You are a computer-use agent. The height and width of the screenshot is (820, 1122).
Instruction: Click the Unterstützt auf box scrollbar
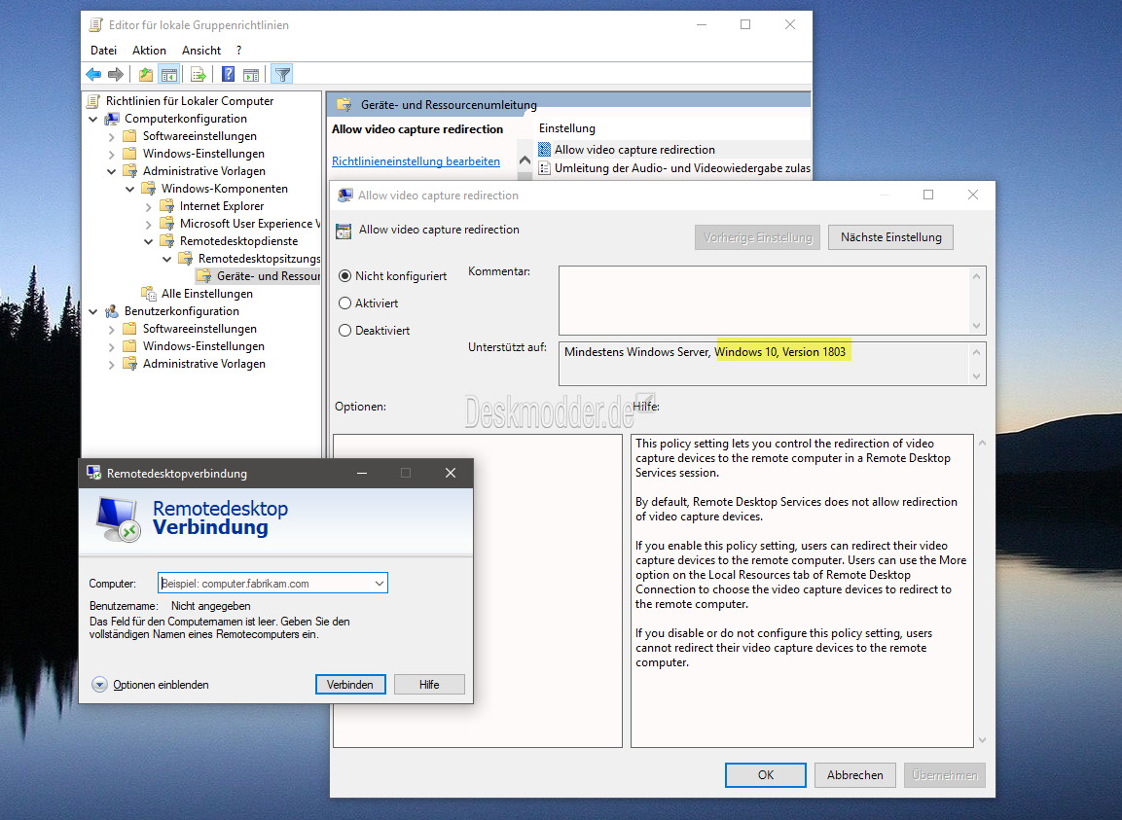[x=976, y=364]
